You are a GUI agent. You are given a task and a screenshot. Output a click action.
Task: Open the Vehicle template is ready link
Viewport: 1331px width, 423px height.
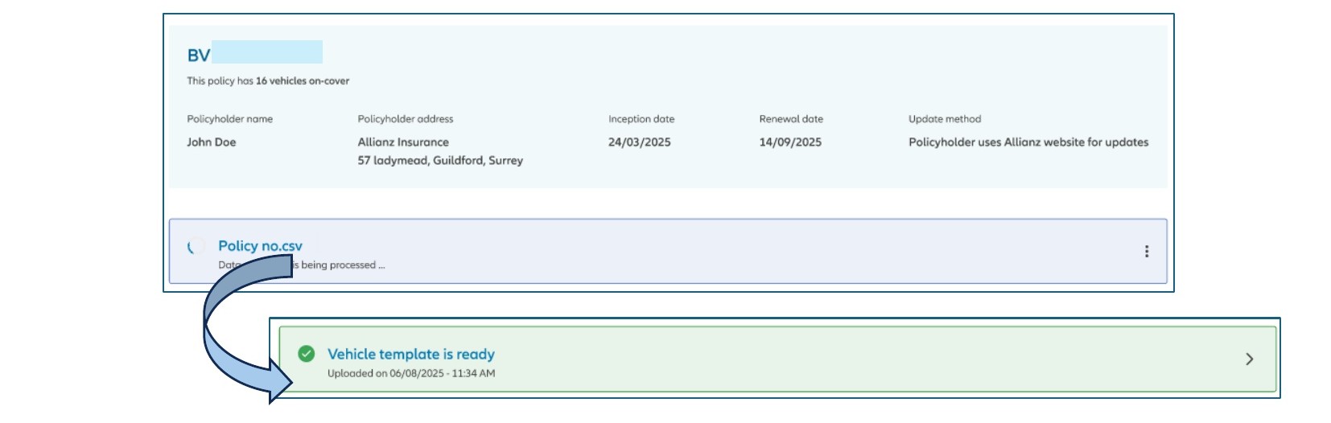tap(411, 354)
